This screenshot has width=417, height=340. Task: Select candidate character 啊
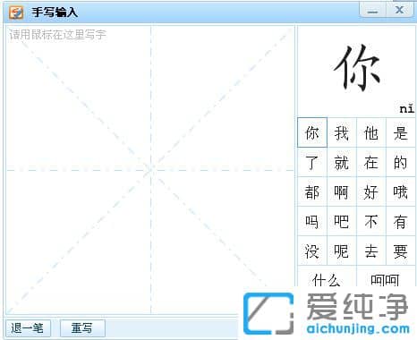[342, 191]
